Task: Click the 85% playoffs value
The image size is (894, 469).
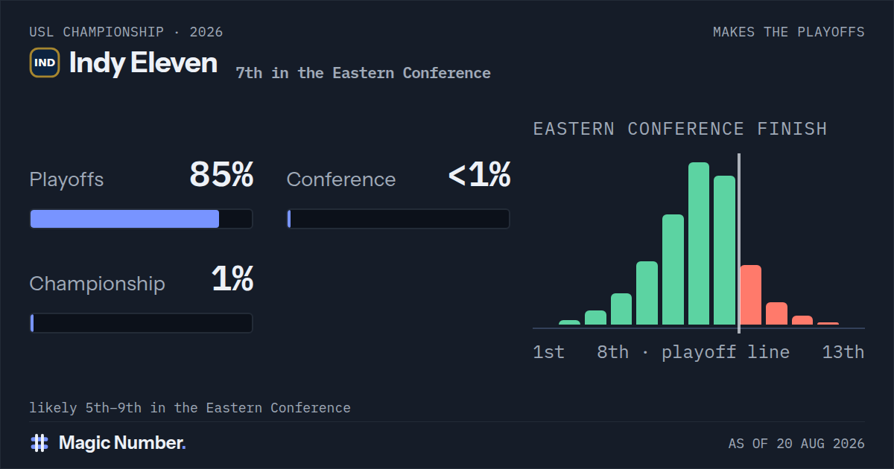Action: point(221,175)
